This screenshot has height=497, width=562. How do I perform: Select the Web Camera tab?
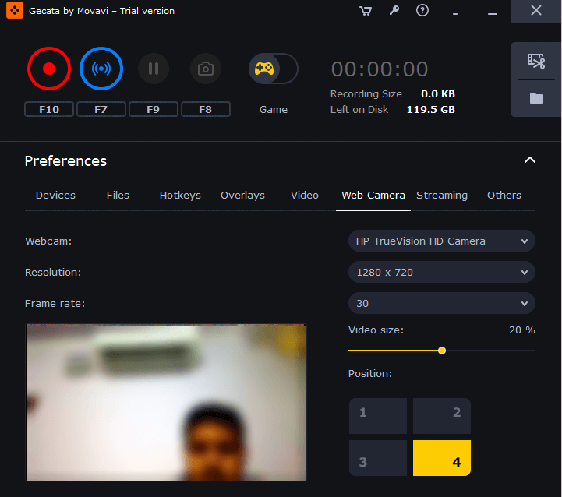click(373, 196)
